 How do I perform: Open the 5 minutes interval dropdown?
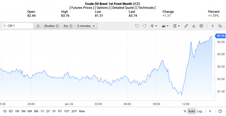[86, 26]
